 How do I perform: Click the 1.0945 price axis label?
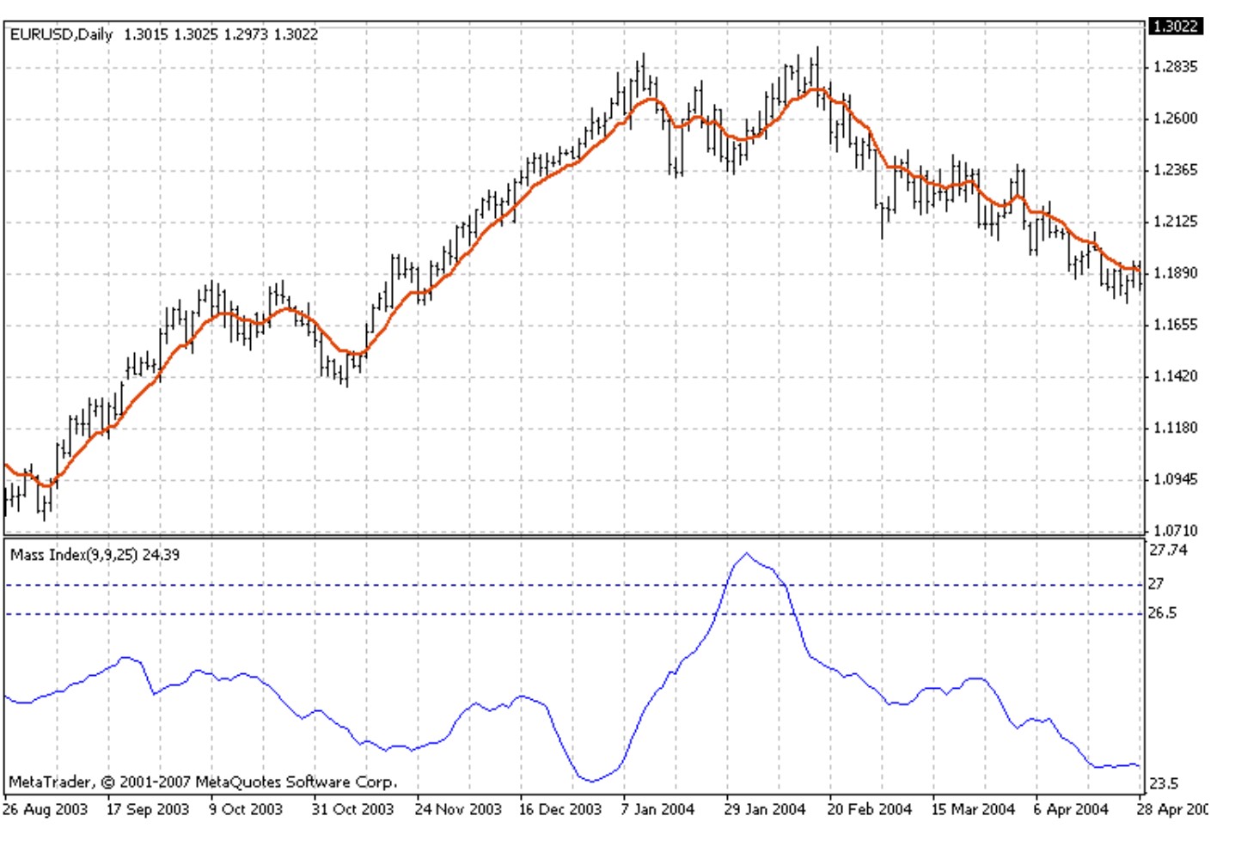tap(1175, 479)
